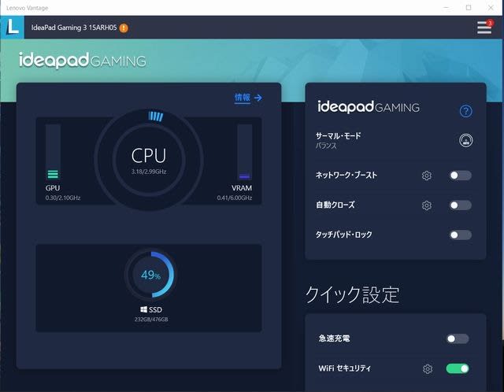Open the 情報 link
Viewport: 504px width, 392px height.
(243, 98)
